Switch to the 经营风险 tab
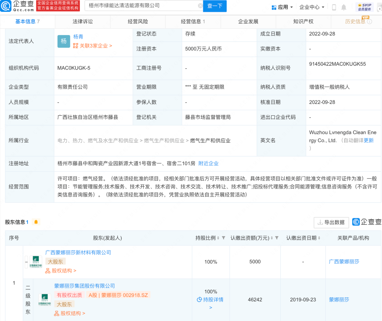This screenshot has height=321, width=382. [138, 22]
